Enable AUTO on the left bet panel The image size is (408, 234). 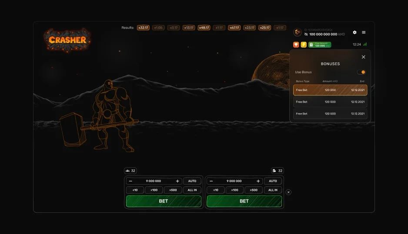tap(192, 181)
